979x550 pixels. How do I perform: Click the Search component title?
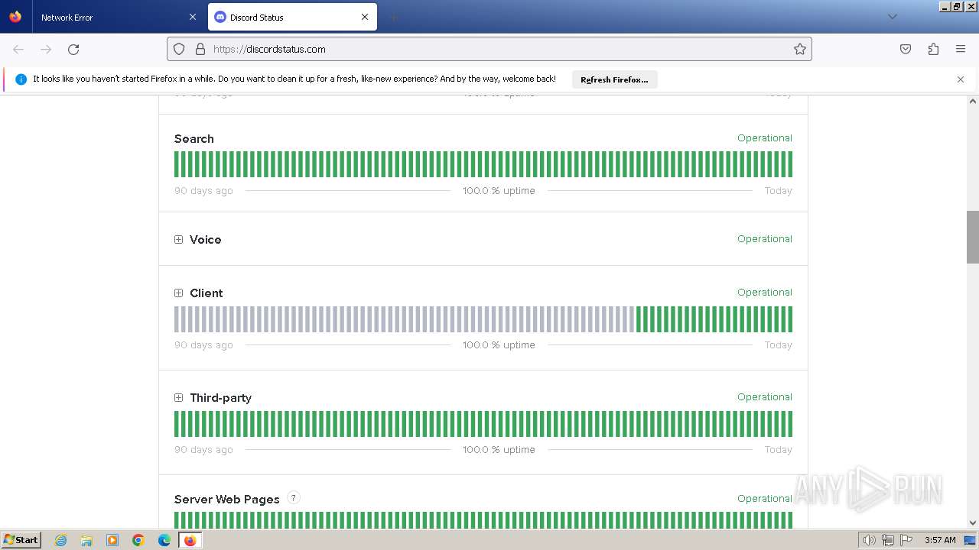tap(194, 138)
